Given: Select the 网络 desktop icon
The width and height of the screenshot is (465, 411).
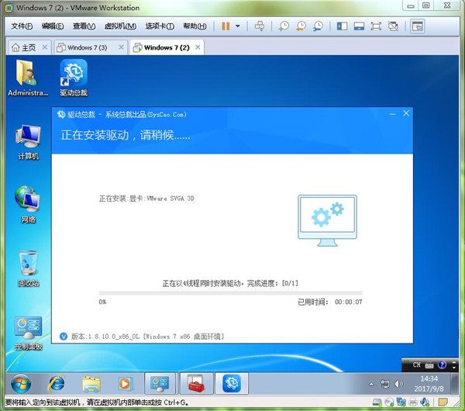Looking at the screenshot, I should click(x=28, y=205).
